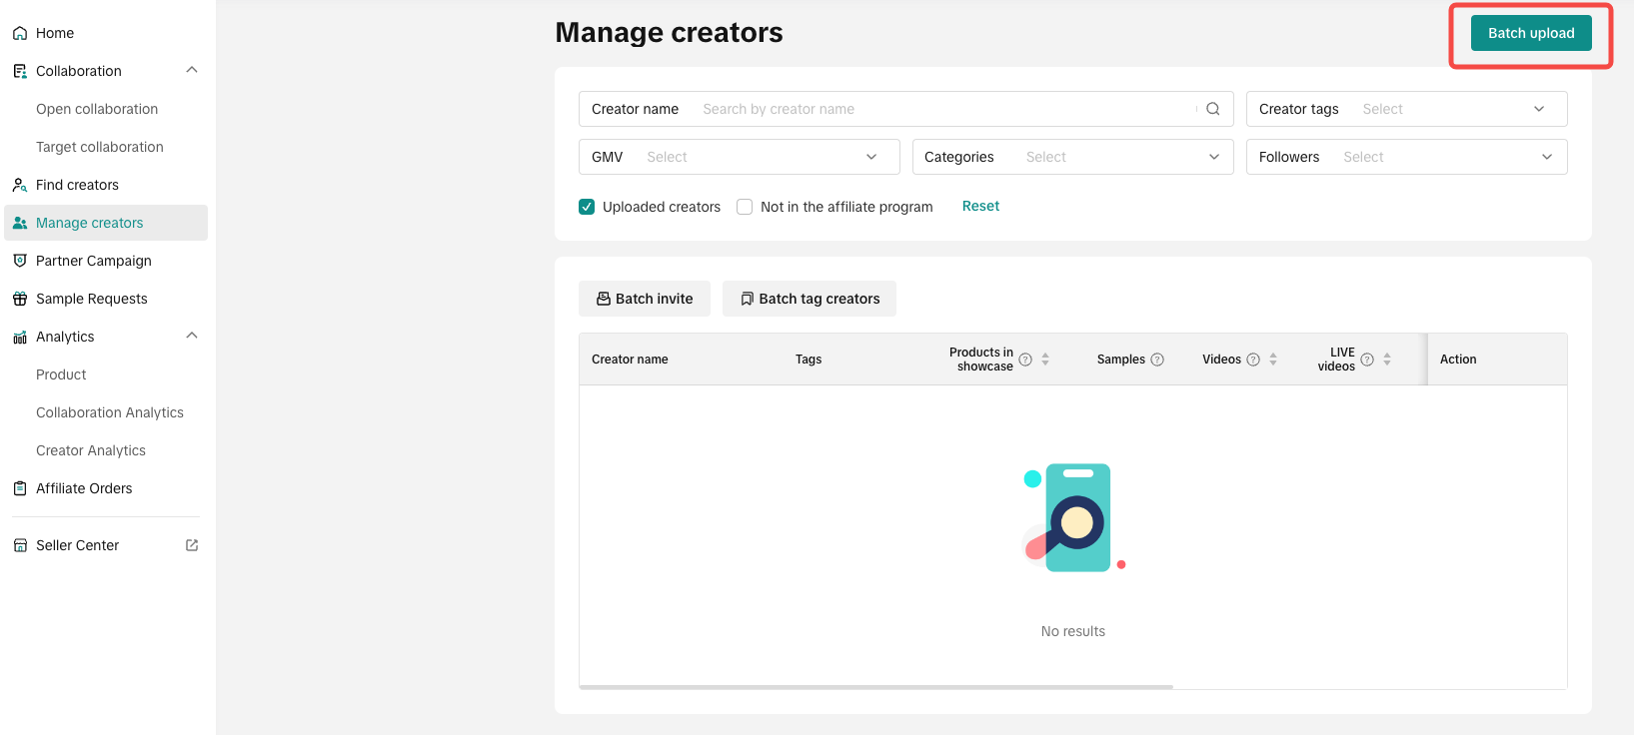The image size is (1634, 735).
Task: Click the horizontal scrollbar under the table
Action: [875, 687]
